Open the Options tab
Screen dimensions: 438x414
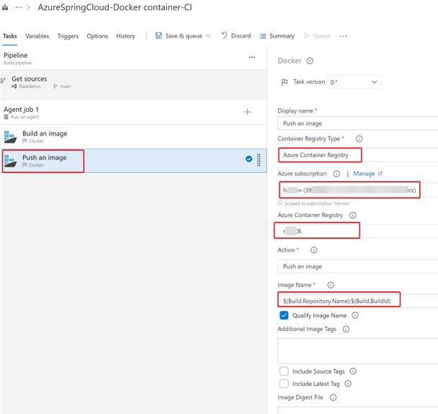[x=97, y=36]
